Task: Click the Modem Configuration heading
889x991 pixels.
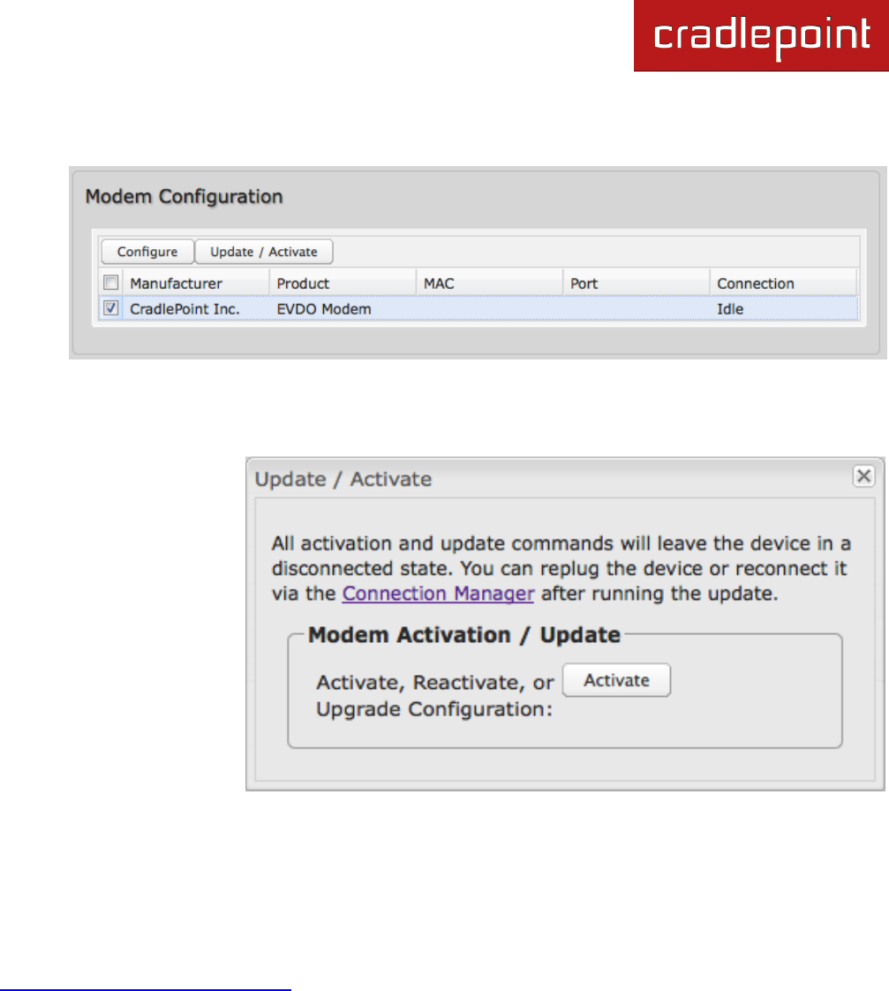Action: (x=184, y=197)
